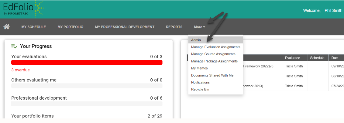Navigate to My Schedule tab
This screenshot has height=123, width=344.
33,27
